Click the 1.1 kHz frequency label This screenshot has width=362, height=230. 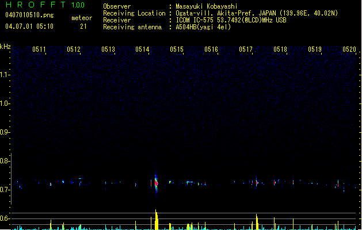[x=5, y=75]
